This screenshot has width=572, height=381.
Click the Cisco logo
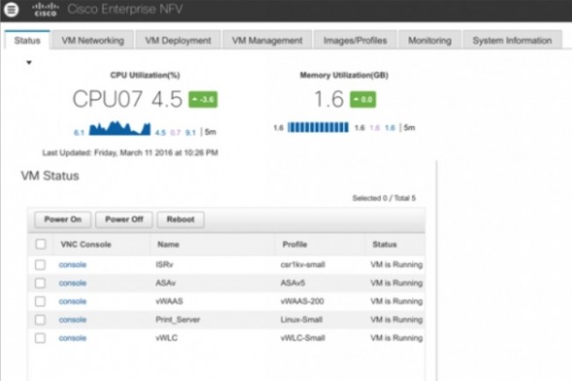click(x=45, y=10)
